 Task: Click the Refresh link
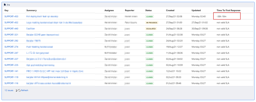pyautogui.click(x=25, y=90)
